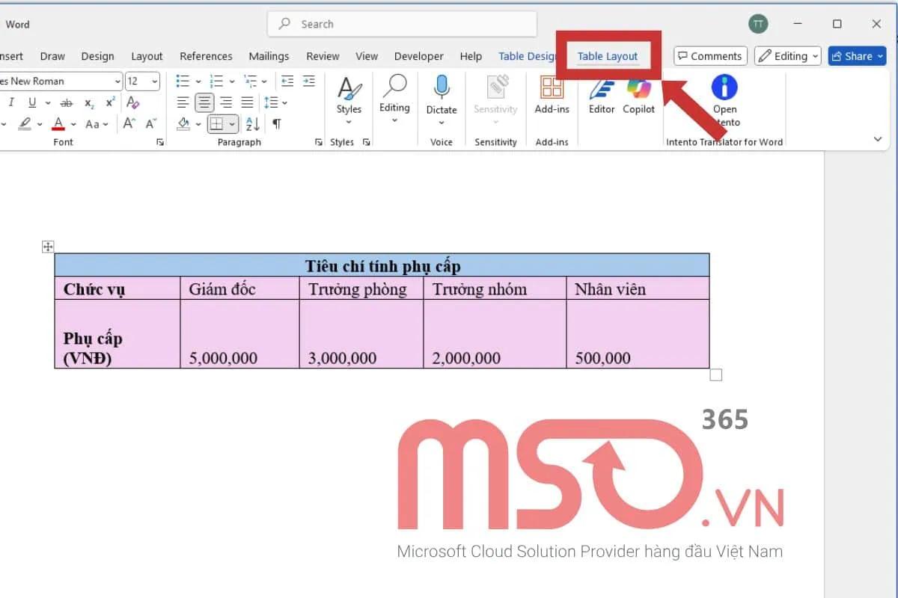Open the References ribbon tab
Screen dimensions: 898x598
pyautogui.click(x=206, y=56)
